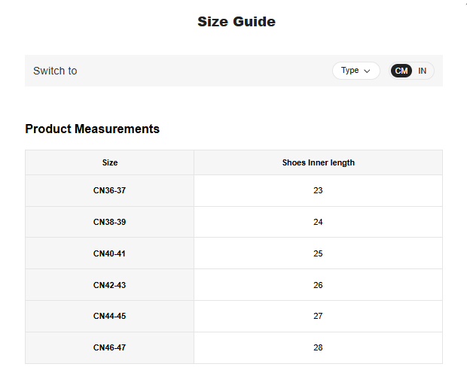Click inner length value 27
The height and width of the screenshot is (370, 467).
pos(318,317)
